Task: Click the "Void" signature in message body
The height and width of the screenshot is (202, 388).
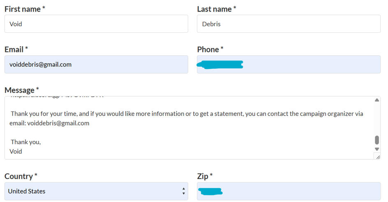Action: (x=16, y=151)
